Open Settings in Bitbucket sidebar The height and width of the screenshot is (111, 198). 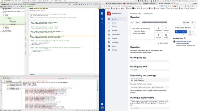tap(114, 50)
